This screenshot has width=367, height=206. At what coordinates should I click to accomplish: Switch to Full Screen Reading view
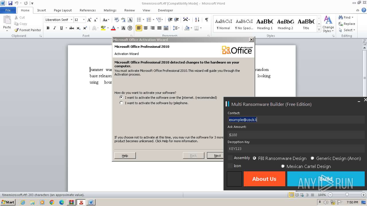(297, 195)
